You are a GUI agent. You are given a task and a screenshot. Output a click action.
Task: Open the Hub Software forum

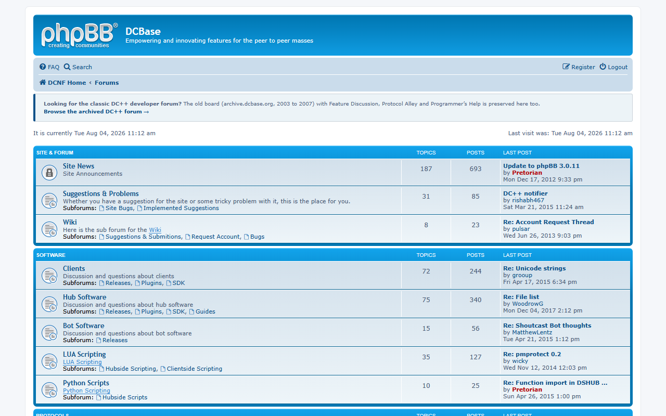(84, 297)
